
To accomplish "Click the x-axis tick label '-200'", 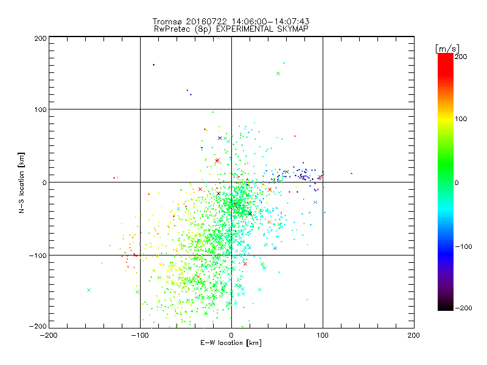I will pos(49,335).
